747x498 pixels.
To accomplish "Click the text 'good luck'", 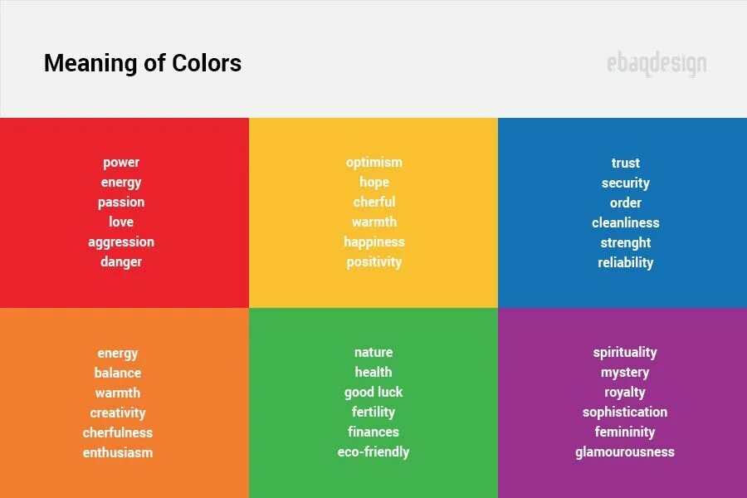I will [373, 393].
